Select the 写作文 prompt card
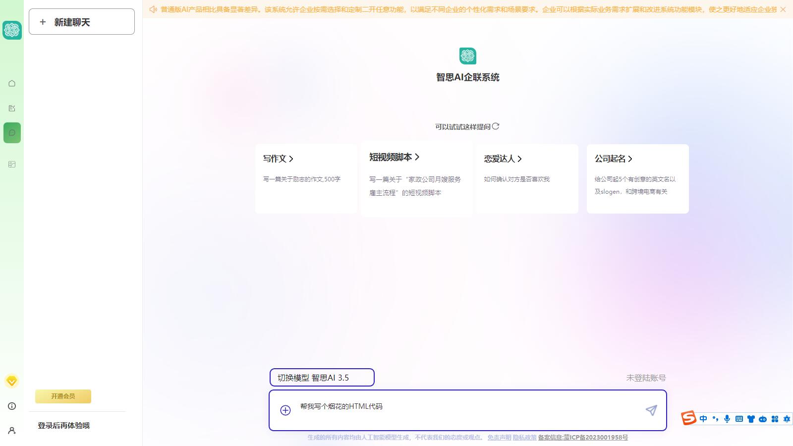The image size is (793, 446). coord(306,179)
